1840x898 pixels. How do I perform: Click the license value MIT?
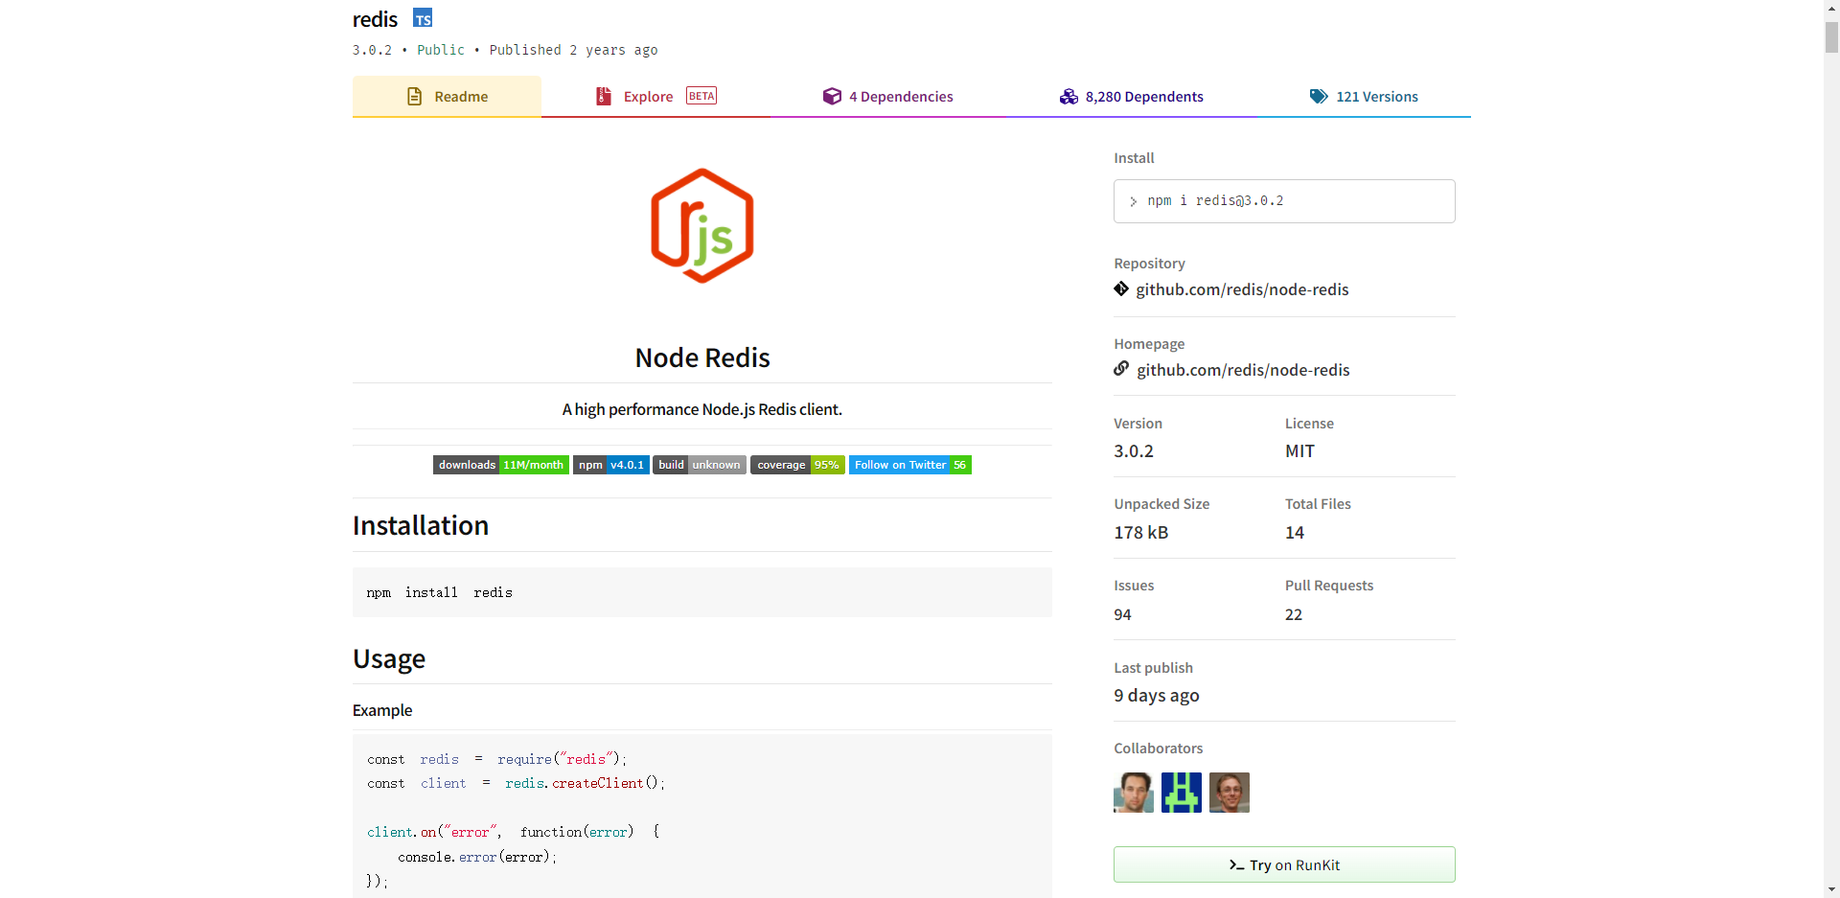coord(1299,450)
